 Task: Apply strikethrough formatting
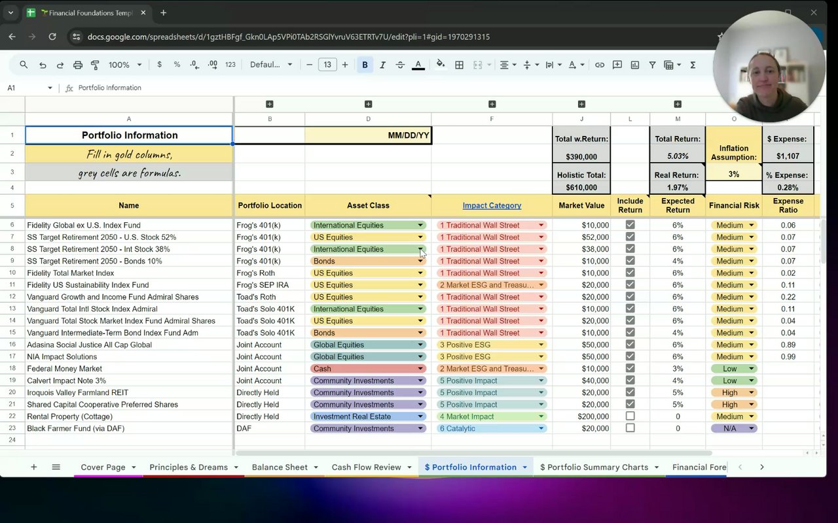point(400,65)
